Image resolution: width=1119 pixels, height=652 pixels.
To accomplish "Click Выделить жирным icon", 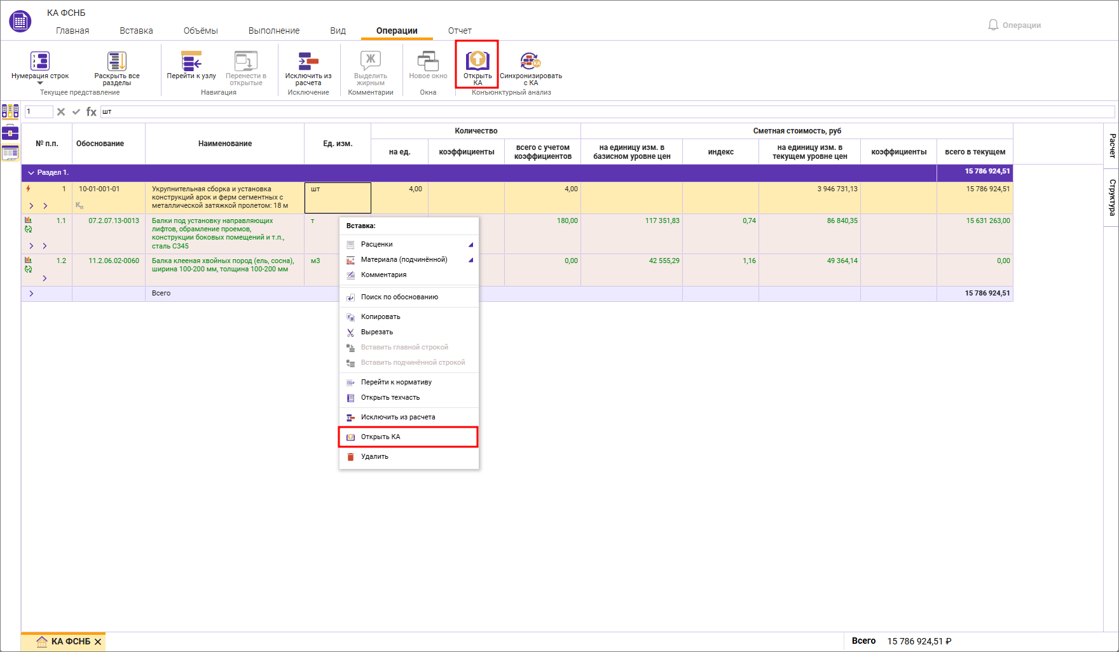I will tap(371, 61).
